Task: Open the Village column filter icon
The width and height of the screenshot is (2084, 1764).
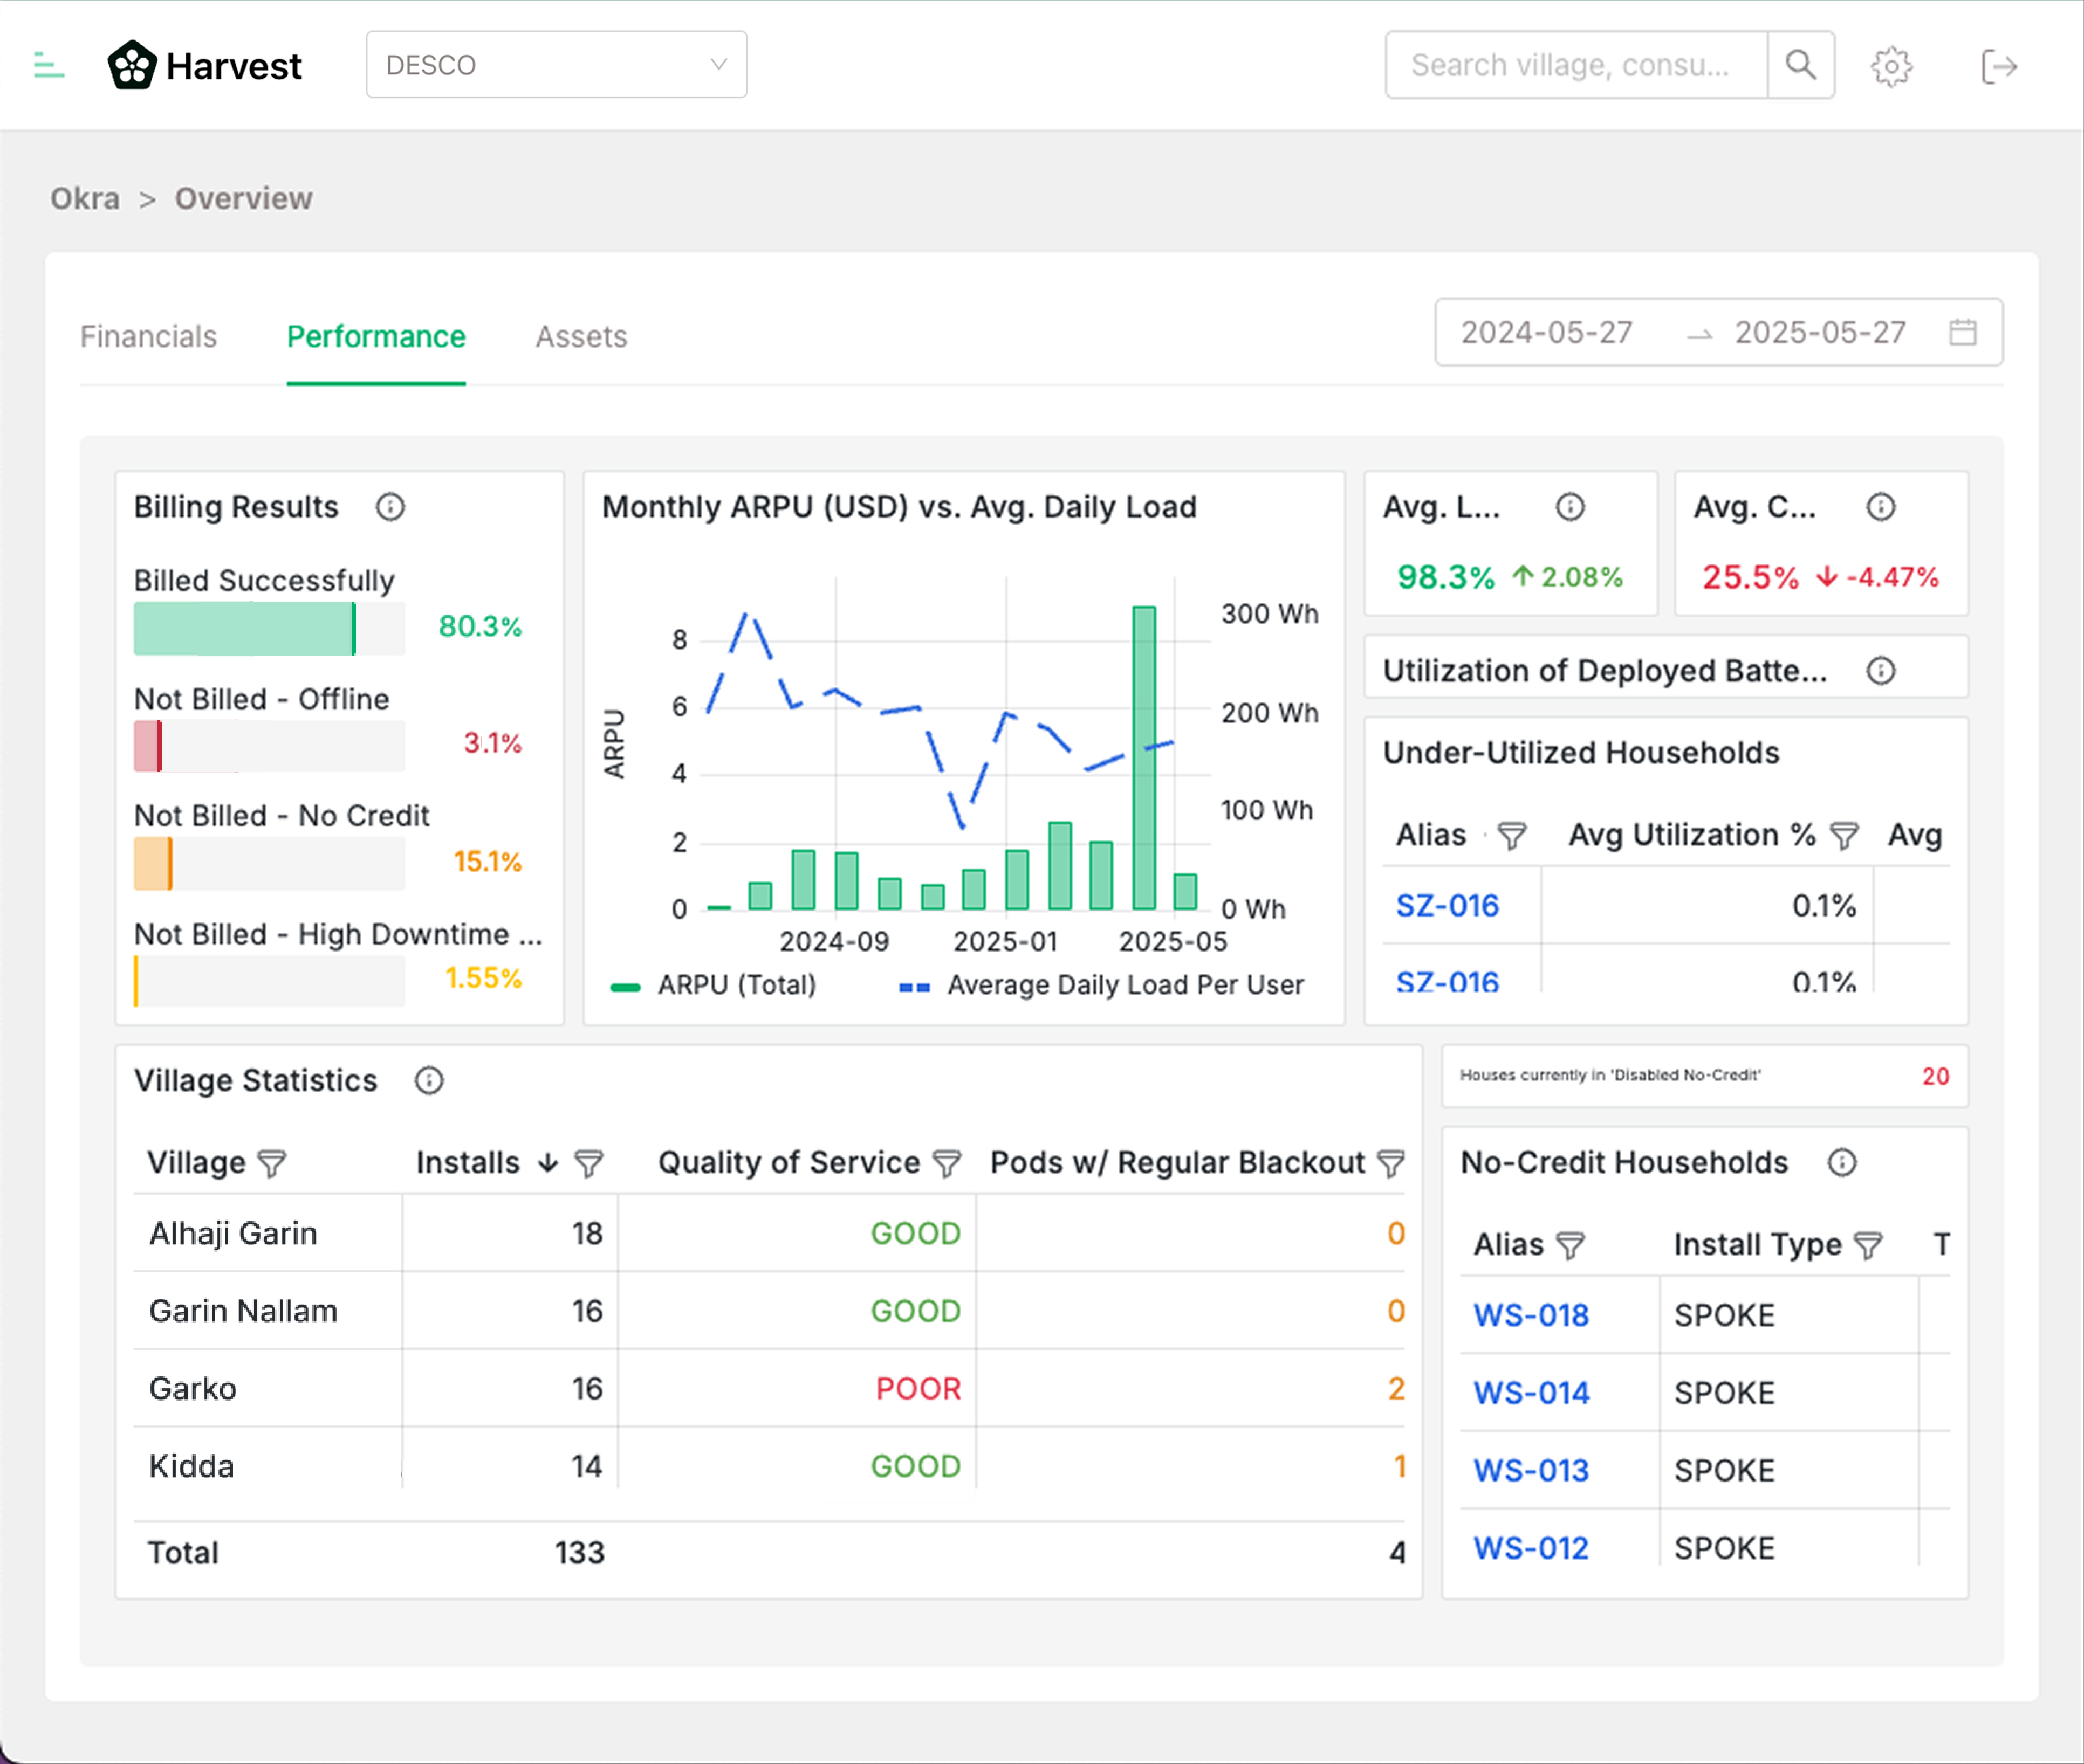Action: (272, 1163)
